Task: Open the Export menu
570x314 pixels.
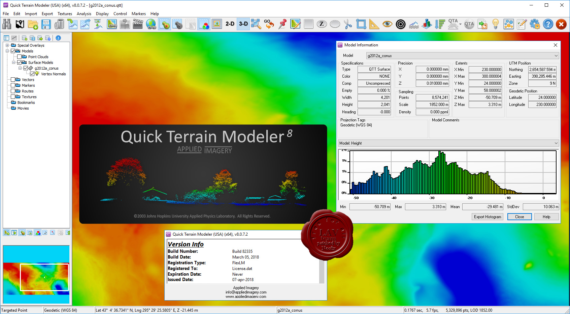Action: coord(47,14)
